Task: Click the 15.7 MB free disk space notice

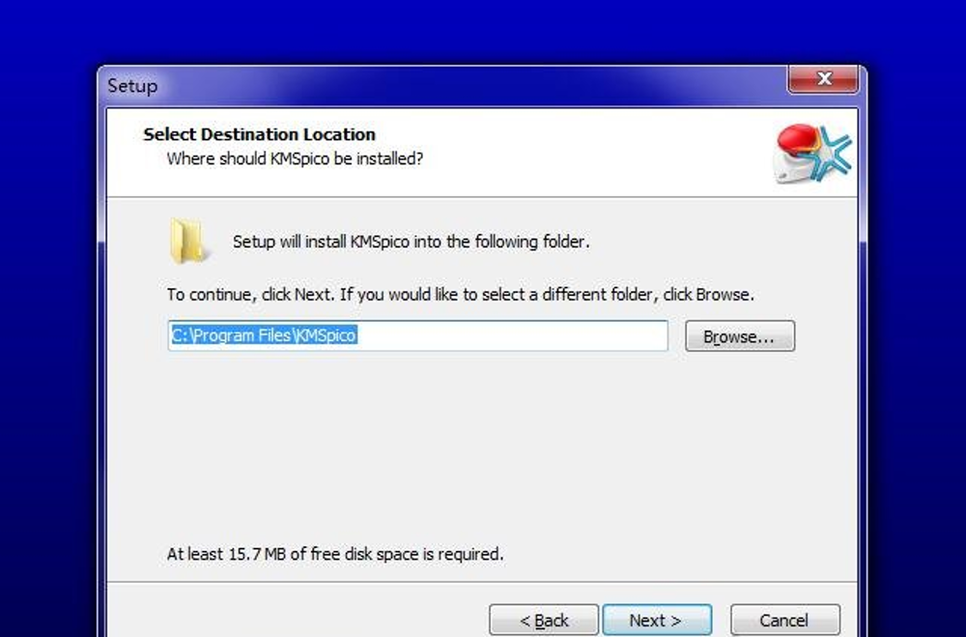Action: coord(335,554)
